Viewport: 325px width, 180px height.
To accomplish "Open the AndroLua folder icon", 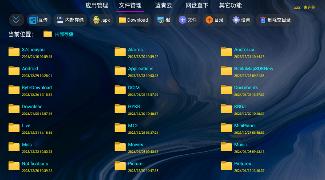I will point(226,52).
